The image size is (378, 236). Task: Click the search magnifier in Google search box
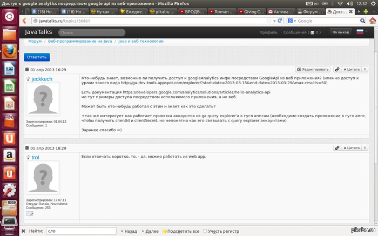pyautogui.click(x=362, y=21)
